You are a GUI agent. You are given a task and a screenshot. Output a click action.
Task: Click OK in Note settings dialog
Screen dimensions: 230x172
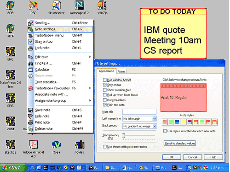(172, 157)
